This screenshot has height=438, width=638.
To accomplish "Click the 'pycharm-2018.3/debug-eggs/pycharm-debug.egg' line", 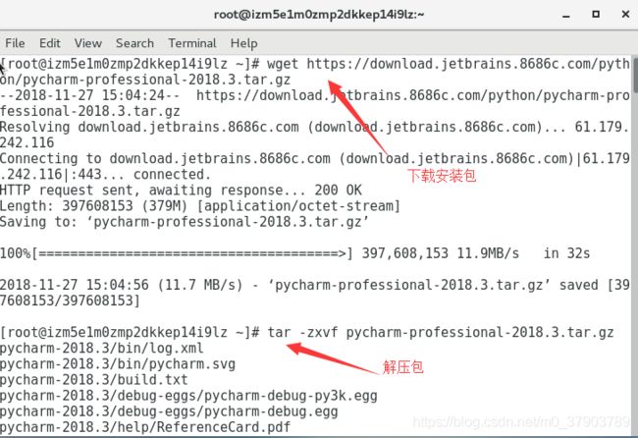I will tap(169, 411).
